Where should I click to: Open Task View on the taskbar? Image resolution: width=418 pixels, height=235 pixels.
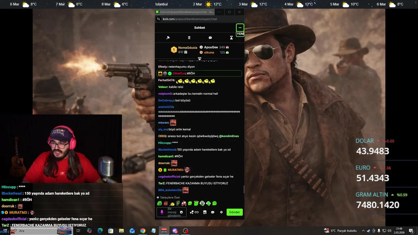78,231
